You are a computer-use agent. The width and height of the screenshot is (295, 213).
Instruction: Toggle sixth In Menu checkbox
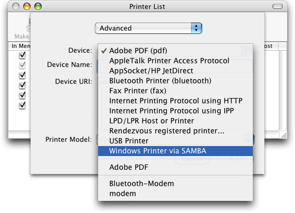pos(22,105)
